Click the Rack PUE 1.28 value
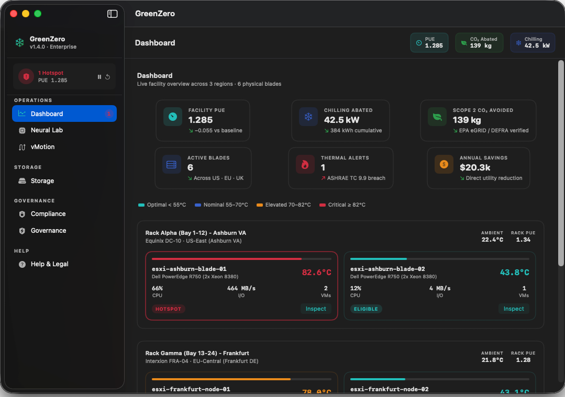This screenshot has height=397, width=565. (x=523, y=360)
